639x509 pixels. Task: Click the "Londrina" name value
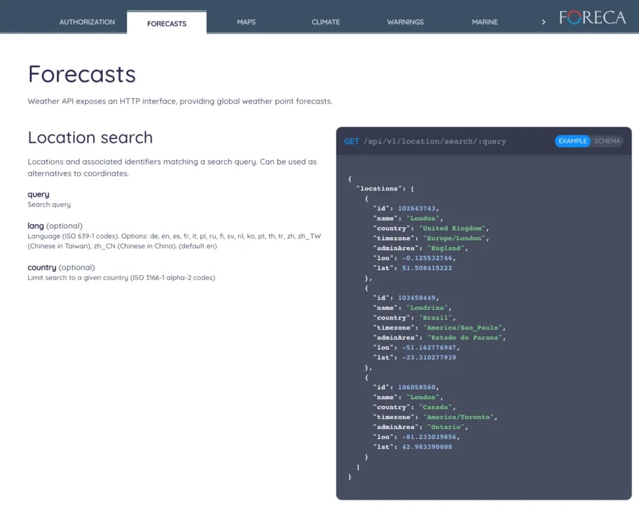tap(427, 308)
